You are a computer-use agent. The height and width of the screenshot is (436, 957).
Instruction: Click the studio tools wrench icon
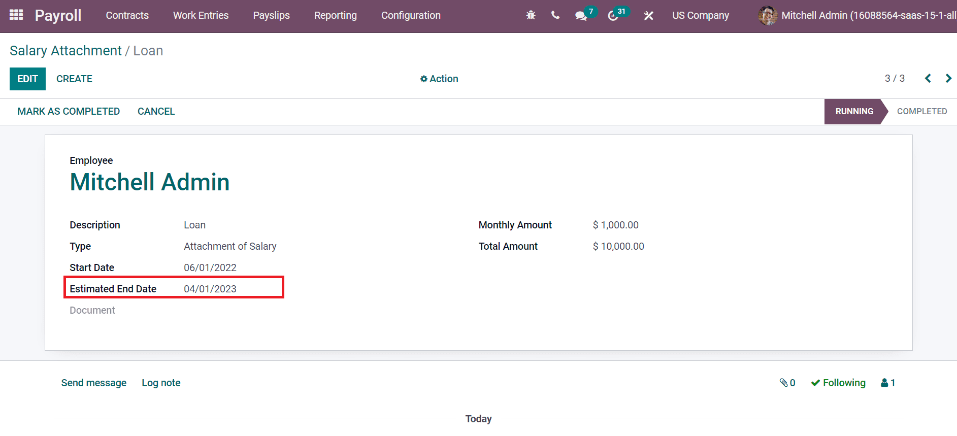point(648,16)
